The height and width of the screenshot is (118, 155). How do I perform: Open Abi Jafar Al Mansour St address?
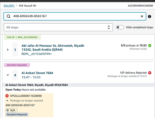53,48
